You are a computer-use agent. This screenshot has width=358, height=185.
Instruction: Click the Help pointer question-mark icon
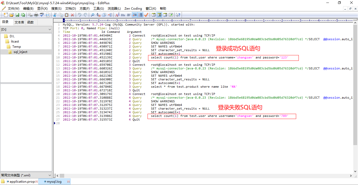pos(178,15)
